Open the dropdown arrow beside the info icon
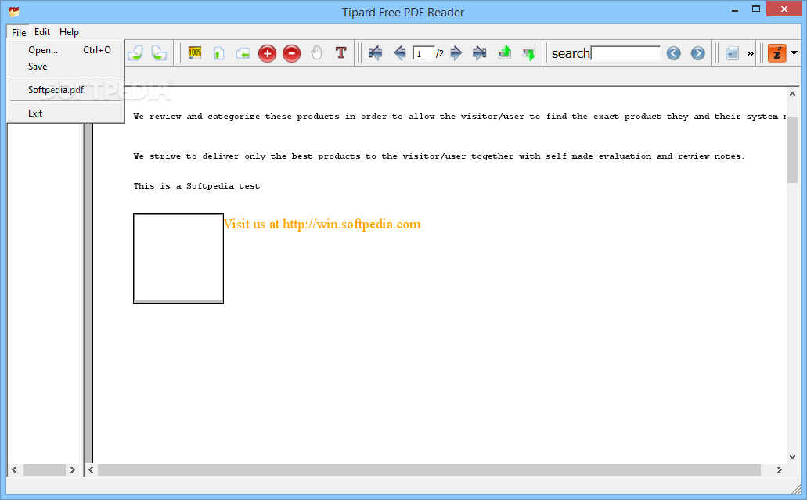The width and height of the screenshot is (807, 500). click(x=794, y=52)
